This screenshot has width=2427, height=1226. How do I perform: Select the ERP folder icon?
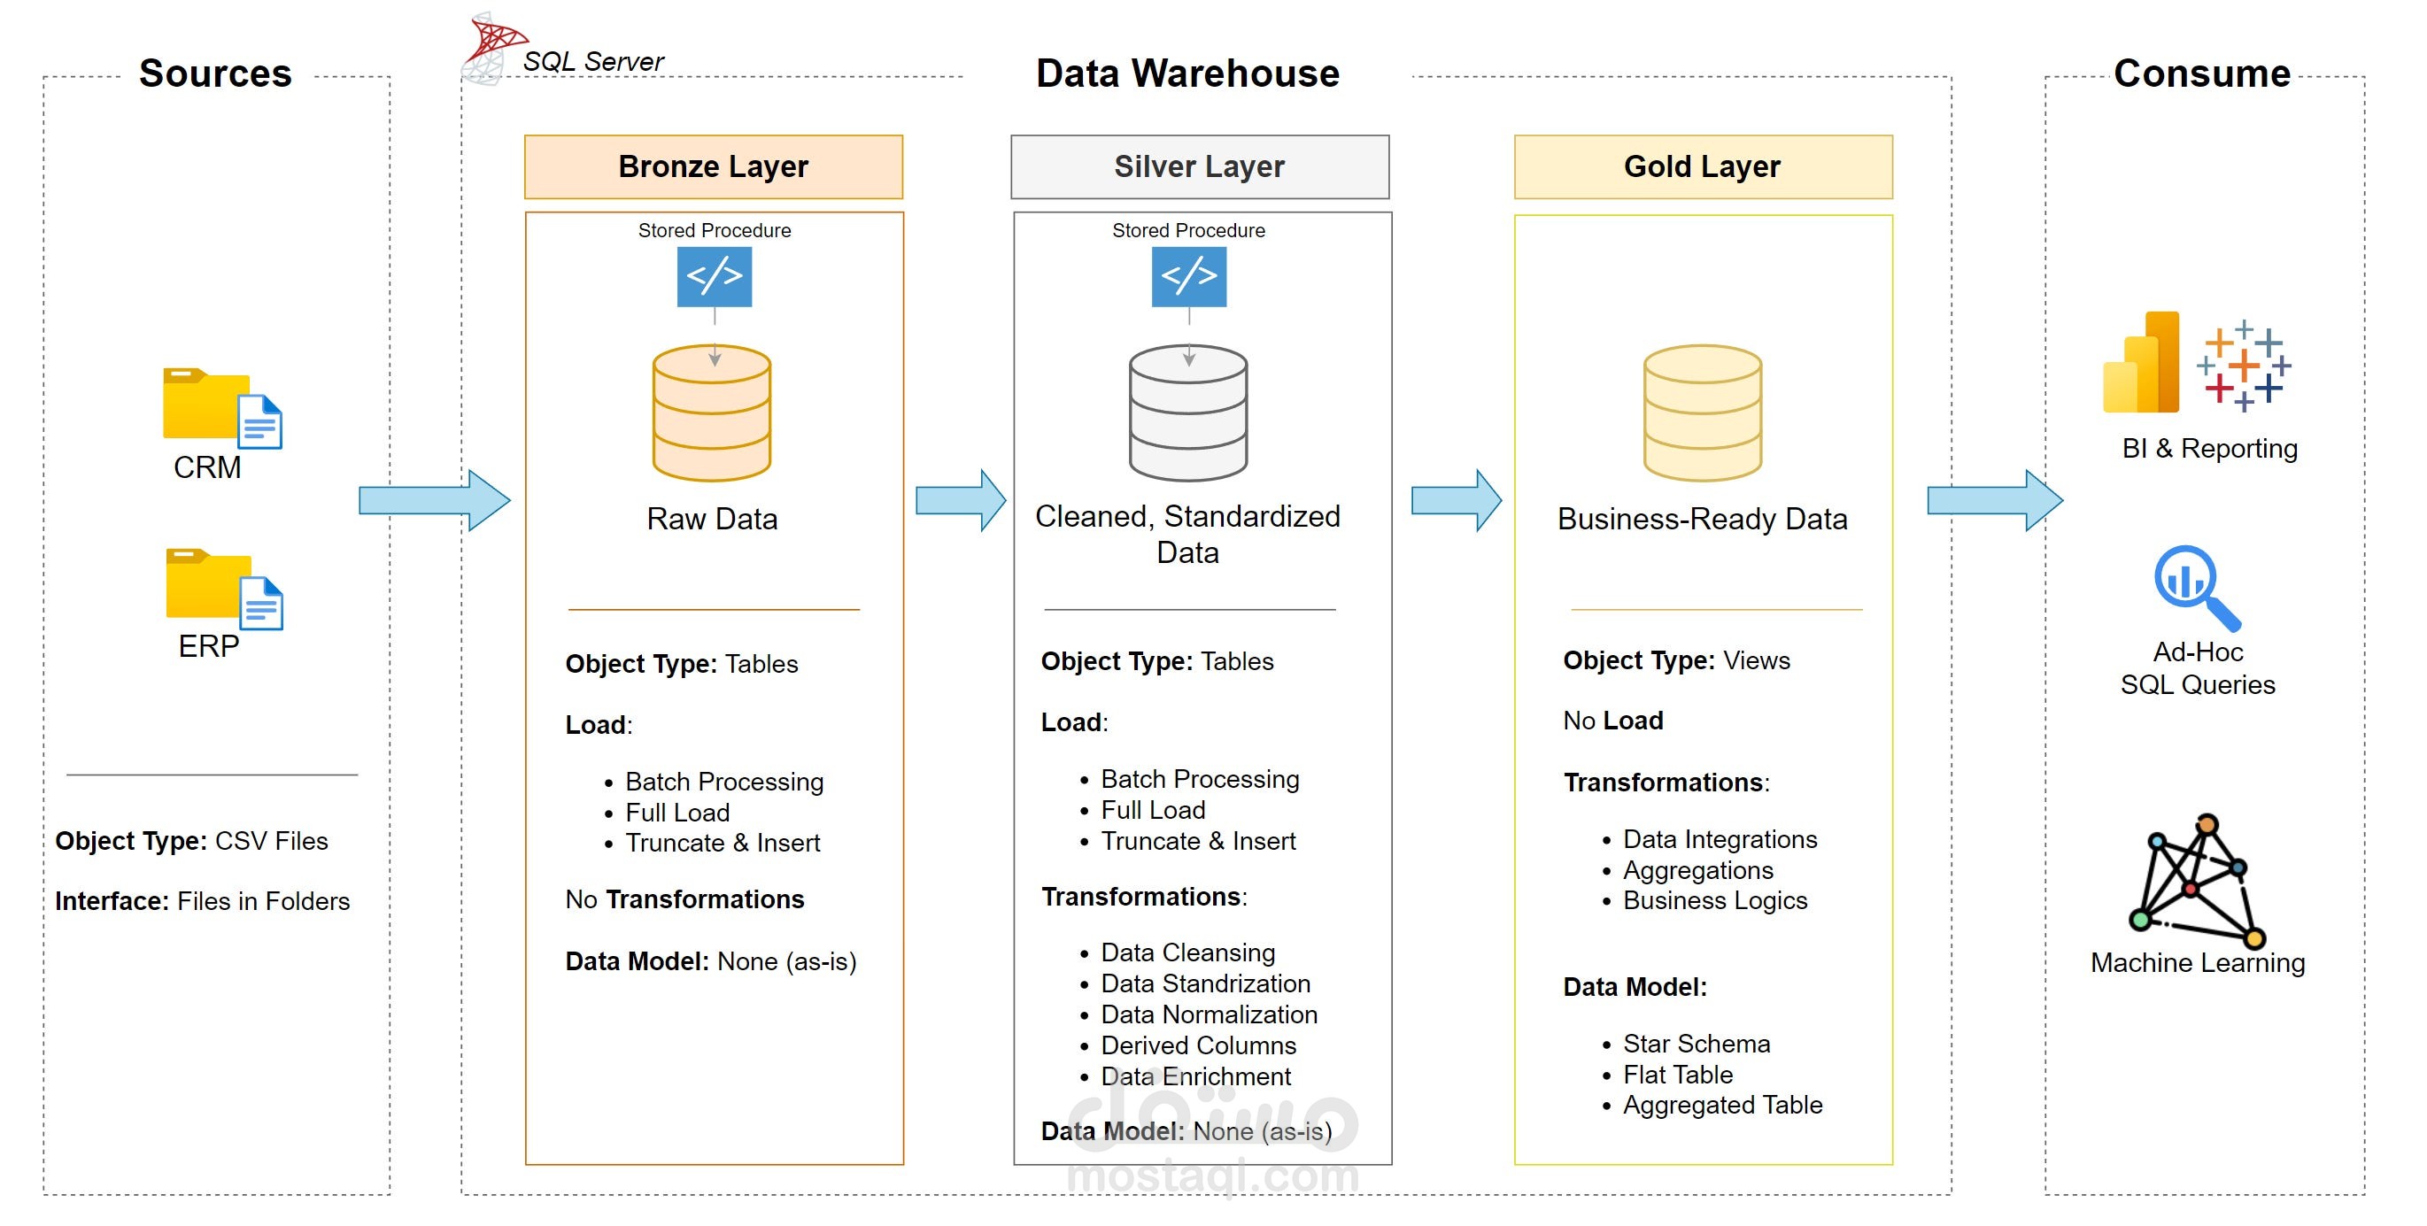(x=224, y=589)
